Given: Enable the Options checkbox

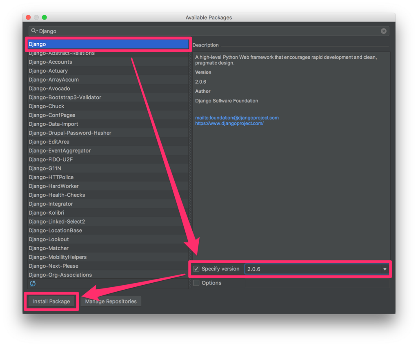Looking at the screenshot, I should (196, 283).
